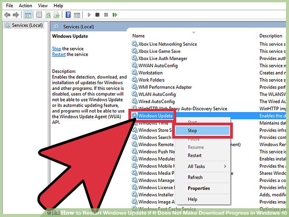Select WMI Performance Adapter service
This screenshot has height=217, width=289.
point(165,87)
